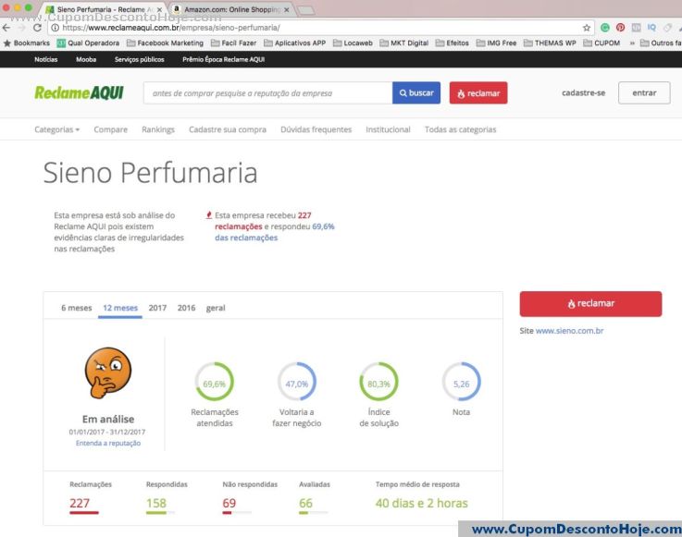Bookmark page with star icon
This screenshot has width=682, height=537.
[587, 28]
